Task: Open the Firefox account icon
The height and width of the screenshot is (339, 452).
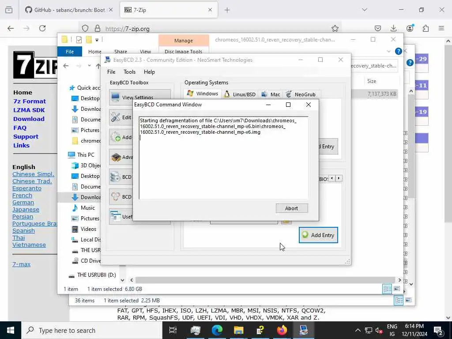Action: pos(410,28)
